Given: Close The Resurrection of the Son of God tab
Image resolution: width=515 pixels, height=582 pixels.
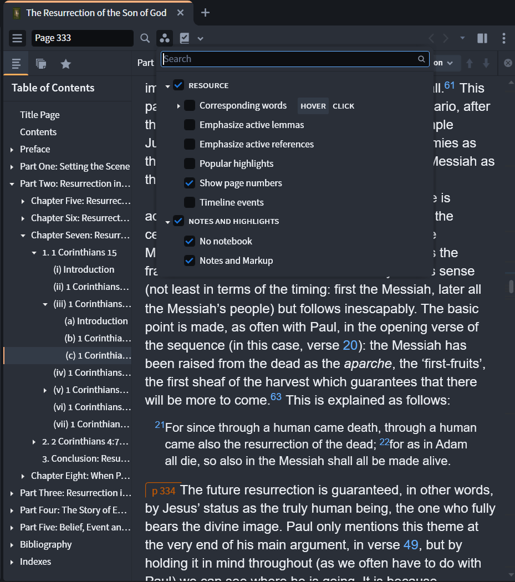Looking at the screenshot, I should coord(180,13).
